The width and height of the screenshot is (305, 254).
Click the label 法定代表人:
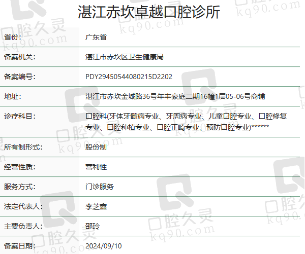(x=23, y=206)
